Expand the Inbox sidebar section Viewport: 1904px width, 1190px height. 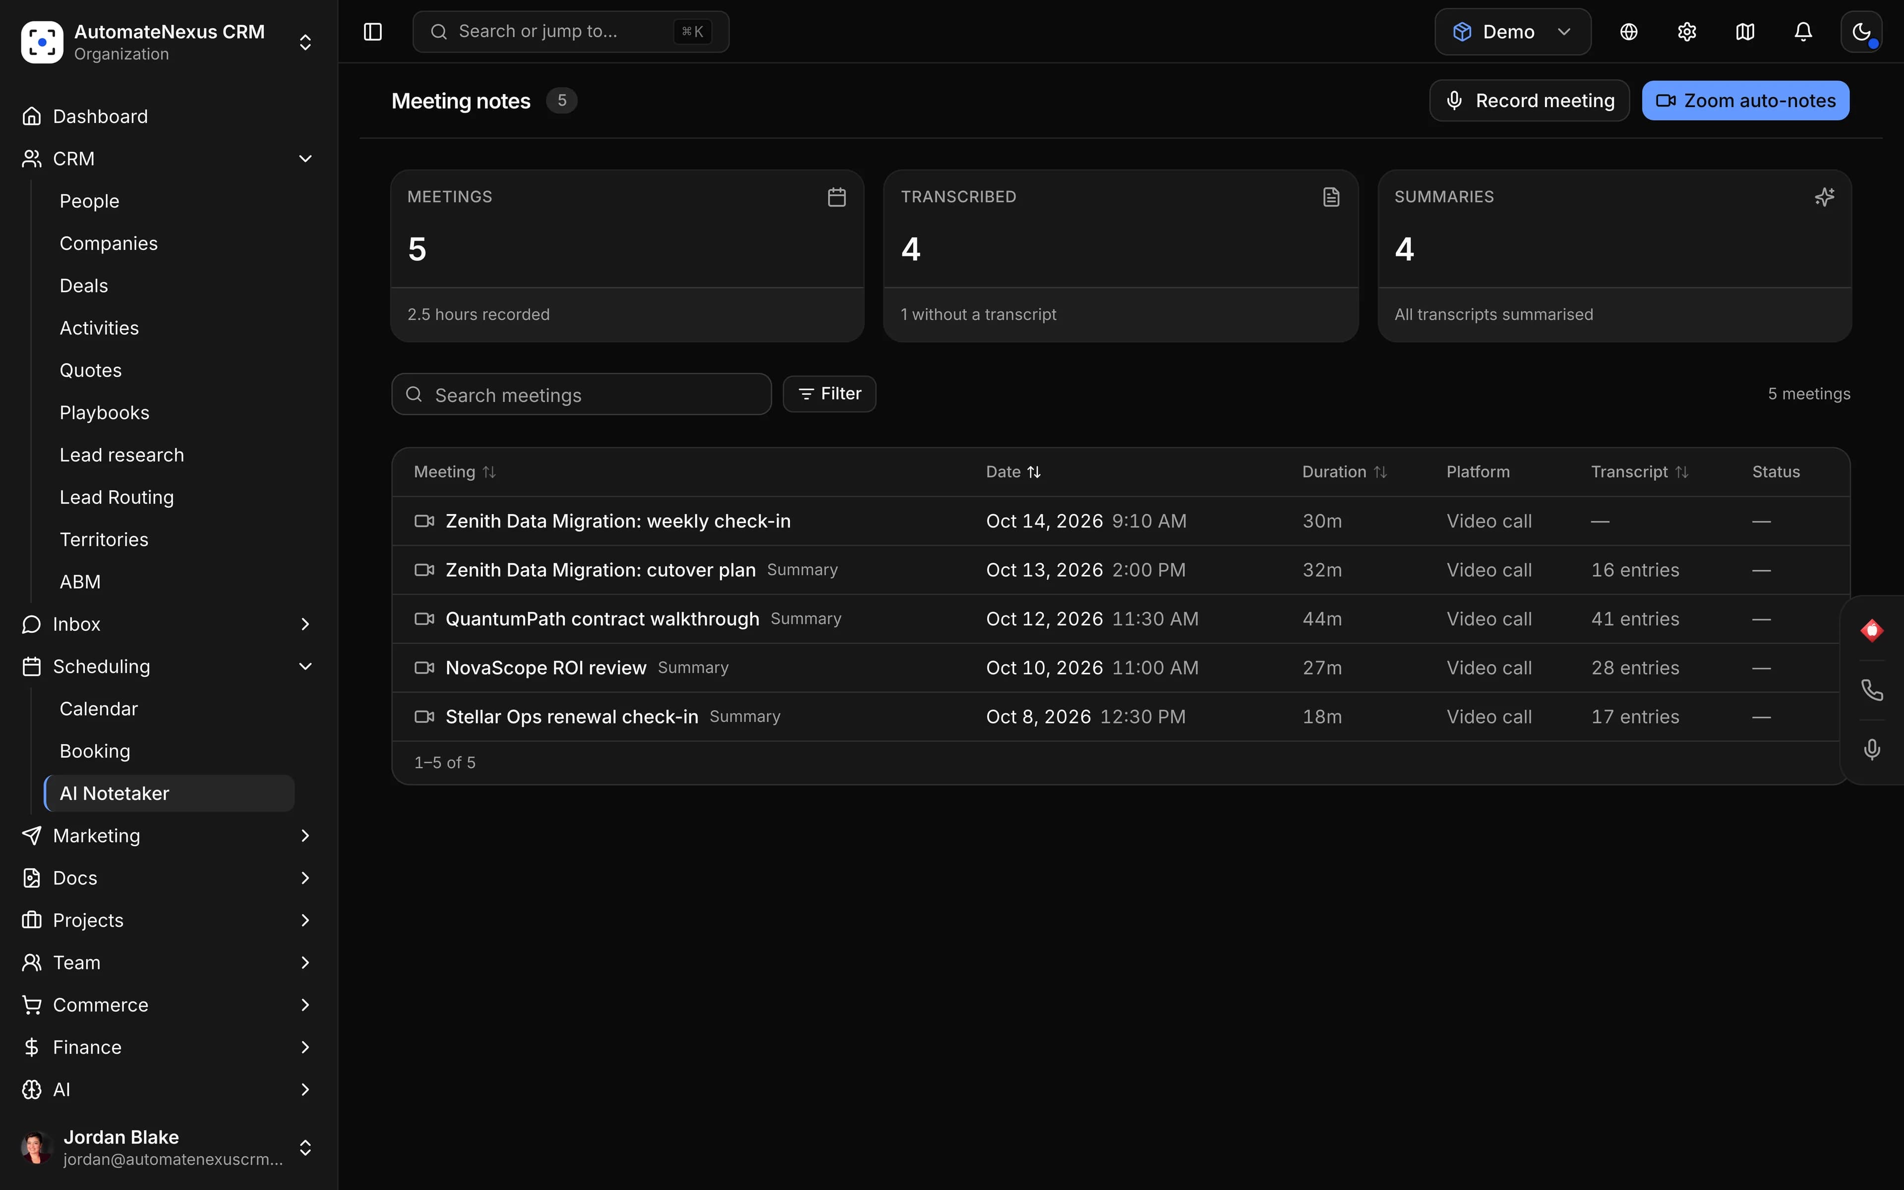305,623
